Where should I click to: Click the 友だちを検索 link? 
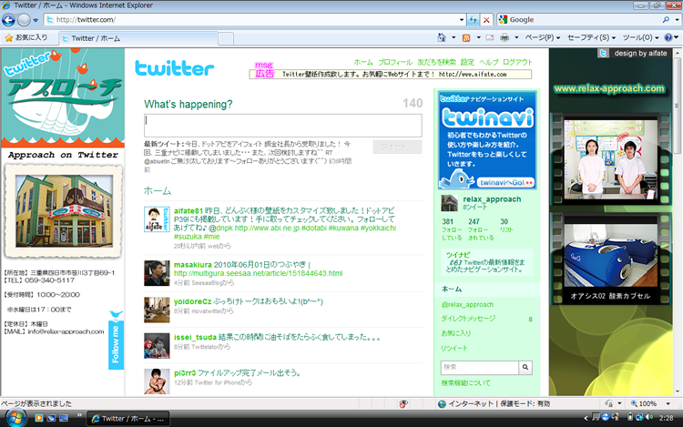coord(436,62)
